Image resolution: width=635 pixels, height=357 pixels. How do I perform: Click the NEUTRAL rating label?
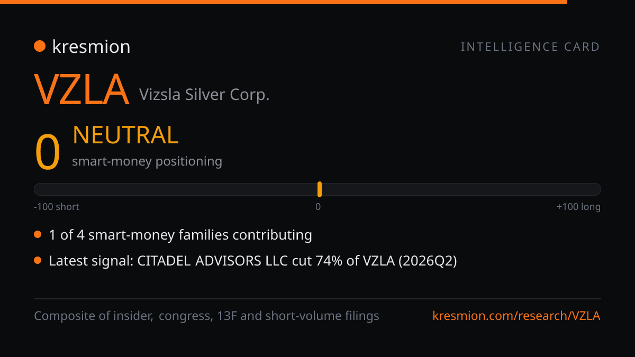(125, 135)
